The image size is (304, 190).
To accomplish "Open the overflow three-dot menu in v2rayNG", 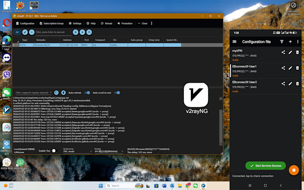I will point(298,42).
